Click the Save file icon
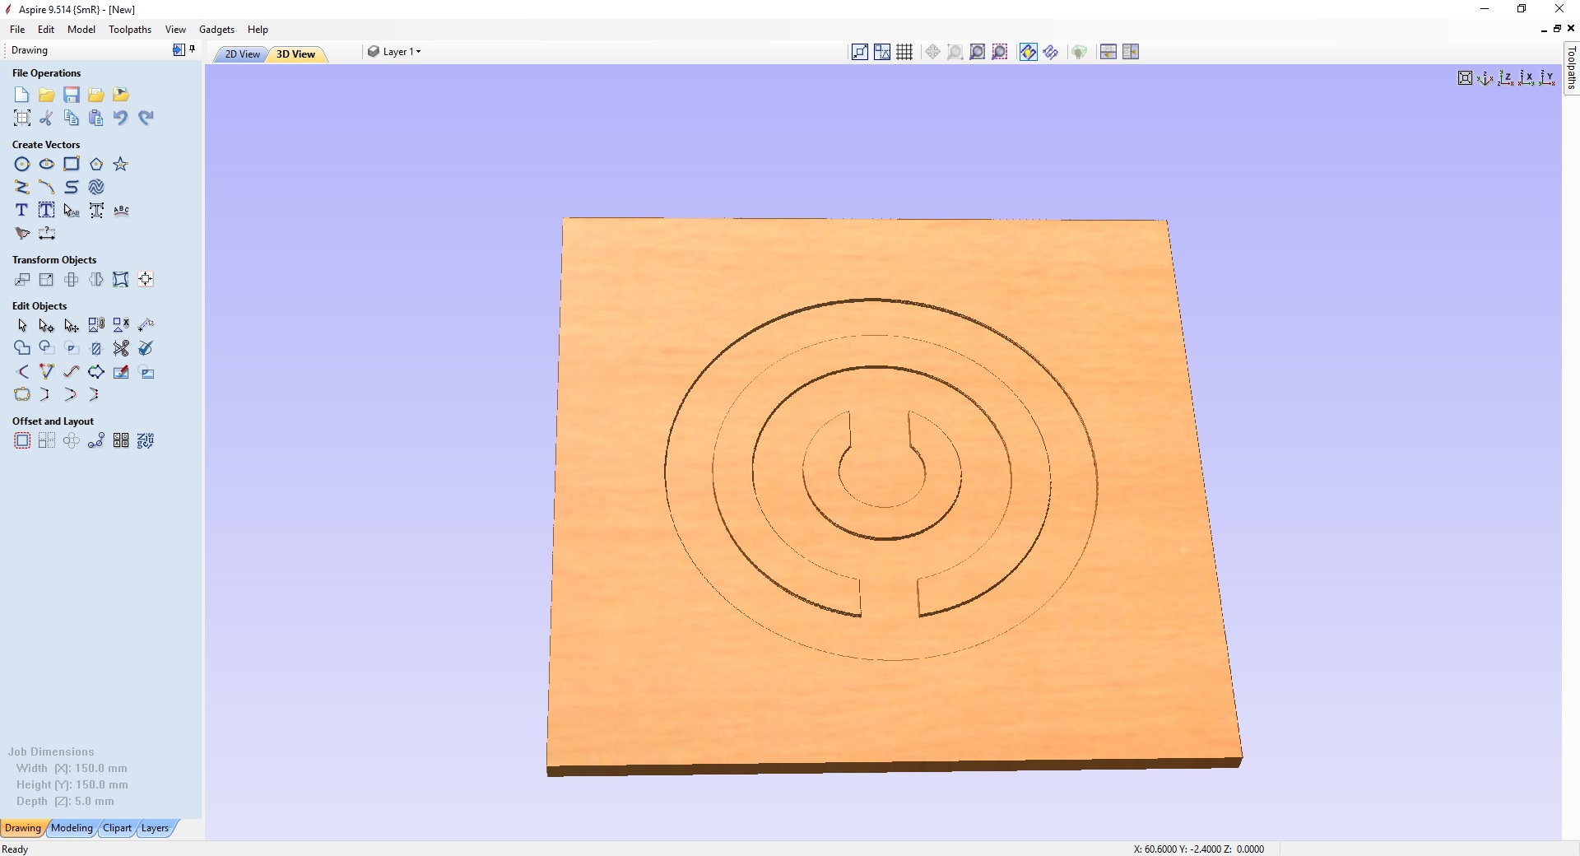Viewport: 1580px width, 856px height. point(72,95)
